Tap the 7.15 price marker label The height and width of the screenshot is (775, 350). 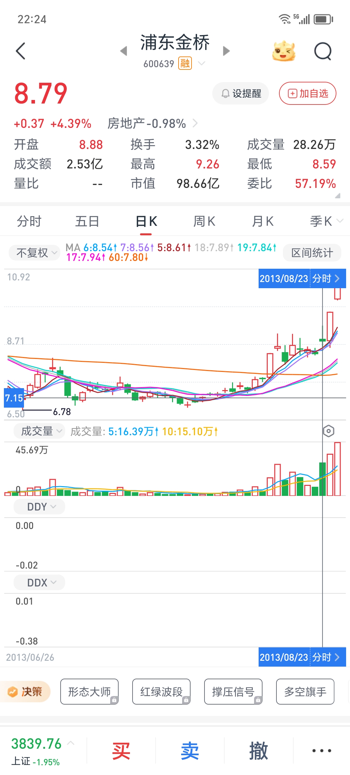coord(14,398)
